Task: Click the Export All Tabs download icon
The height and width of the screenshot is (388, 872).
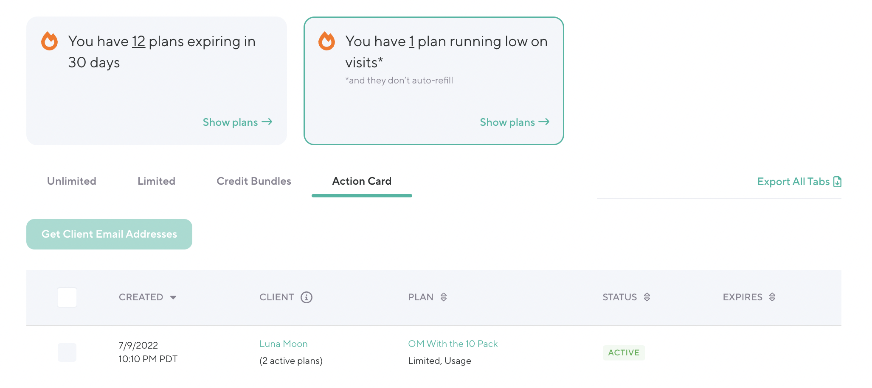Action: click(x=837, y=182)
